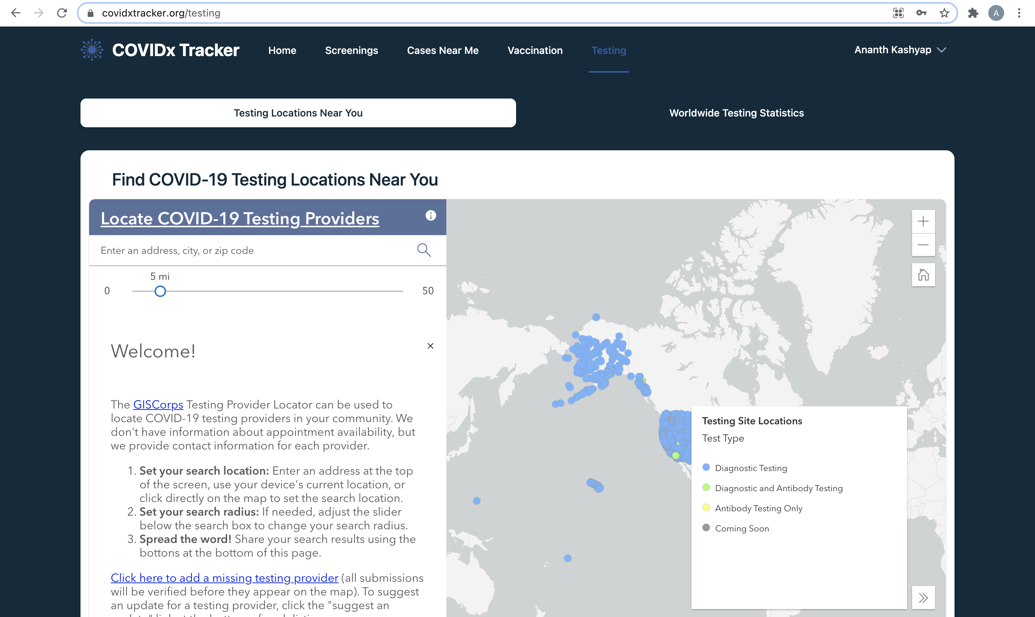Viewport: 1035px width, 617px height.
Task: Select Testing Locations Near You tab
Action: point(298,113)
